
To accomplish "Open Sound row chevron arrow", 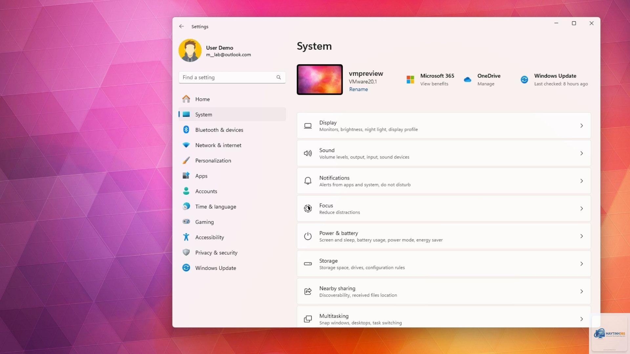I will pos(581,153).
